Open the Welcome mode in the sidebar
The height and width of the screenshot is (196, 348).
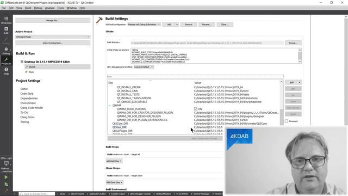pyautogui.click(x=6, y=20)
